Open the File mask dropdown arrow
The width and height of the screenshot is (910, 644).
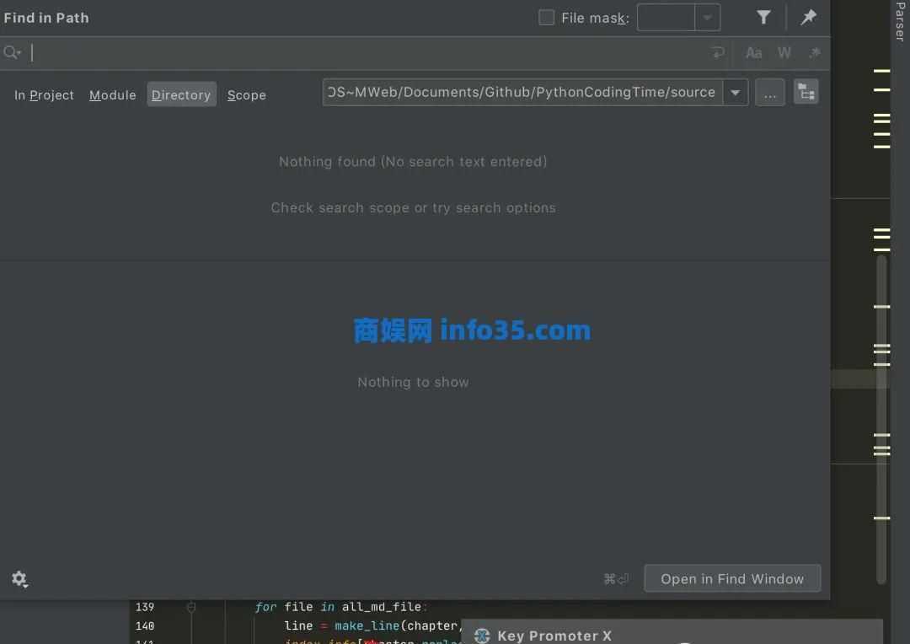[x=708, y=18]
